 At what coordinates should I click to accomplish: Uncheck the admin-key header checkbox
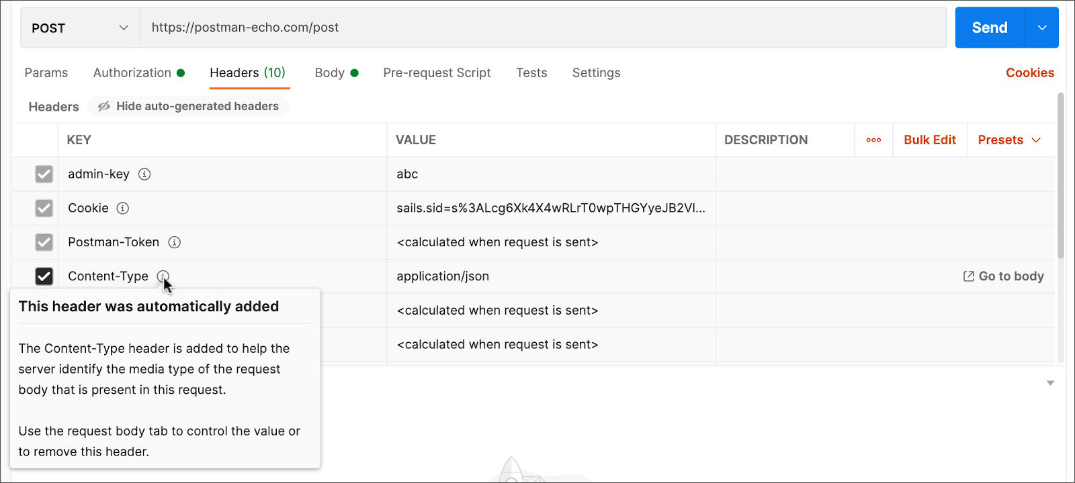pos(44,174)
